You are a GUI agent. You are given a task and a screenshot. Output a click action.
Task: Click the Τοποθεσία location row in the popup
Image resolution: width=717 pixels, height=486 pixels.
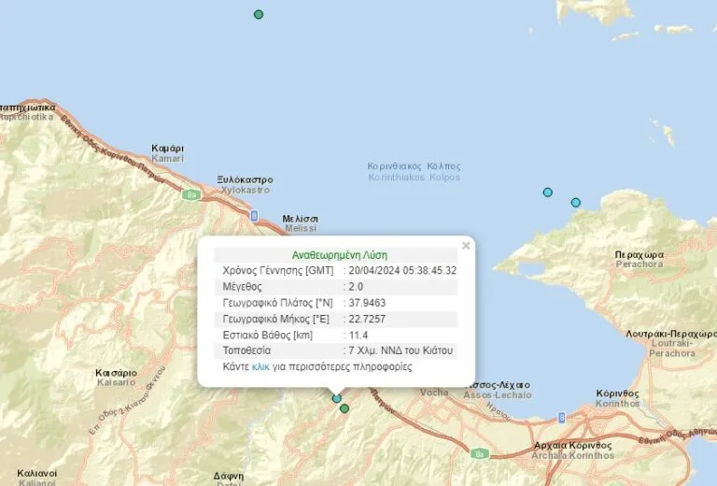[x=336, y=350]
